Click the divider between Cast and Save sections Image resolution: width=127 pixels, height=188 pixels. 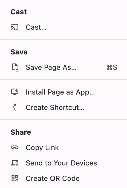[63, 39]
